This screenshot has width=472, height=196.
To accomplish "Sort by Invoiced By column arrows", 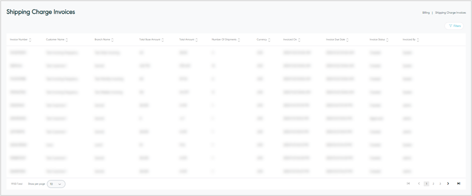I will pos(418,40).
